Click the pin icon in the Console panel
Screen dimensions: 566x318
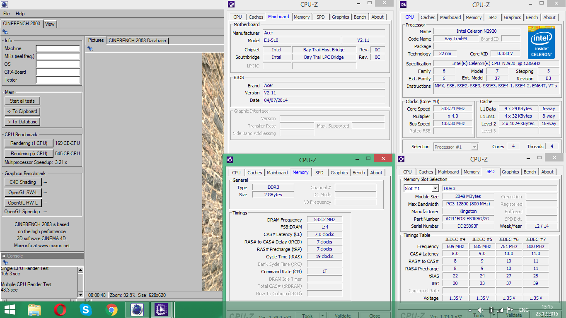click(5, 263)
